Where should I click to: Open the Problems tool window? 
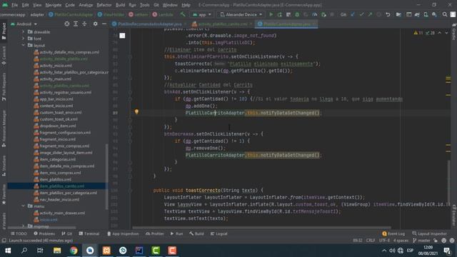coord(44,233)
